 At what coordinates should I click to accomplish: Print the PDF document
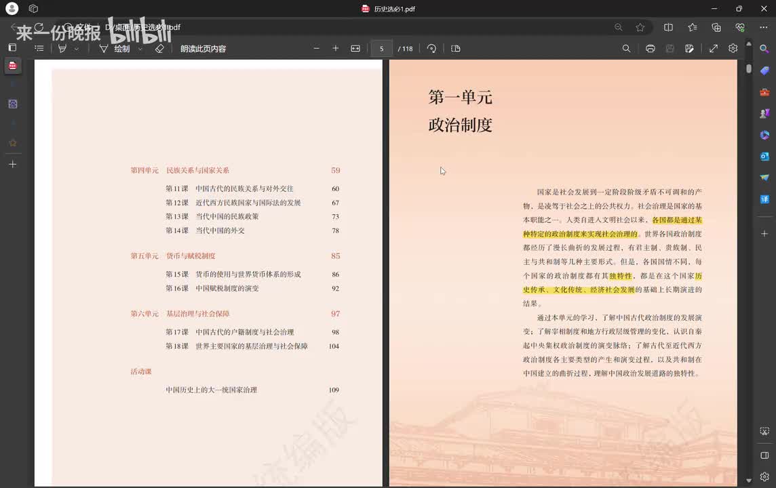[x=651, y=48]
